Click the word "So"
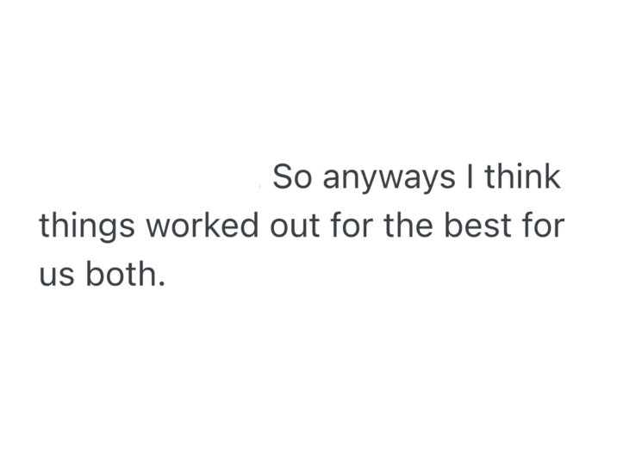The height and width of the screenshot is (452, 617). click(291, 177)
